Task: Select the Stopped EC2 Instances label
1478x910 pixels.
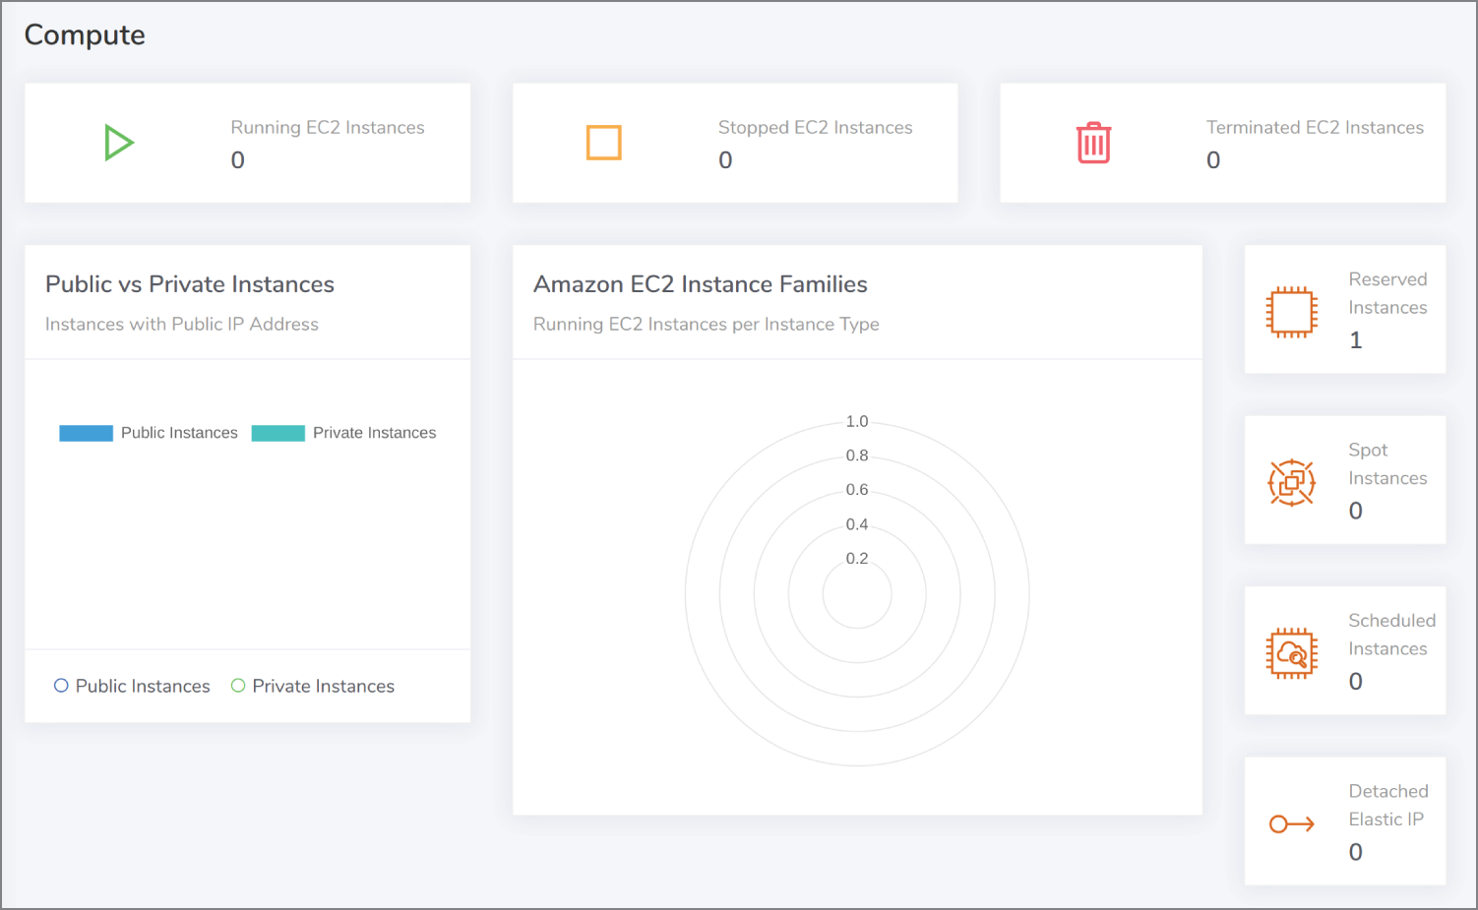Action: click(815, 128)
